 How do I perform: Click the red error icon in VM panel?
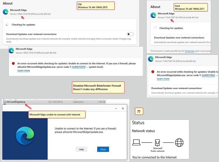13,64
